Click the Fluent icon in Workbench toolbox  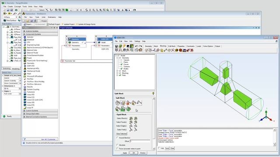click(25, 58)
